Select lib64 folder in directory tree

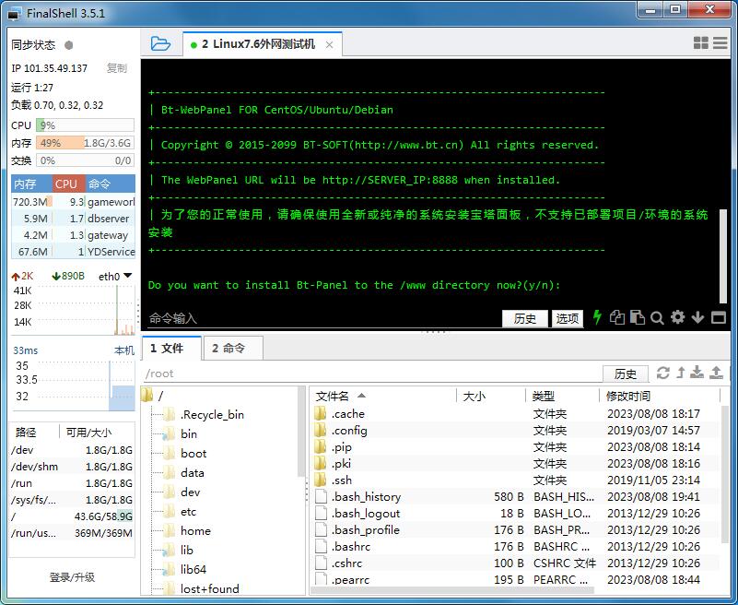click(x=193, y=569)
